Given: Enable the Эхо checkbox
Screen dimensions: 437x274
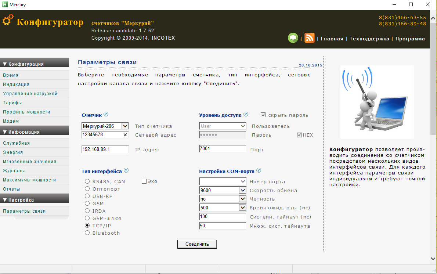Looking at the screenshot, I should [x=144, y=181].
